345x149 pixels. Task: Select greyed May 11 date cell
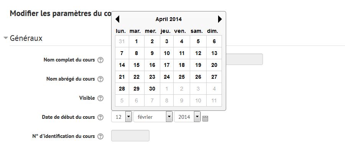[214, 100]
